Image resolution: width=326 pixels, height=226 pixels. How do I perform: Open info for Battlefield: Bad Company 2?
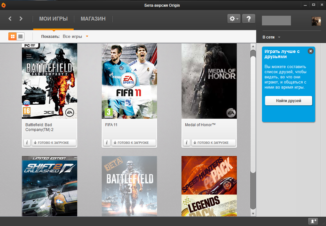point(27,143)
